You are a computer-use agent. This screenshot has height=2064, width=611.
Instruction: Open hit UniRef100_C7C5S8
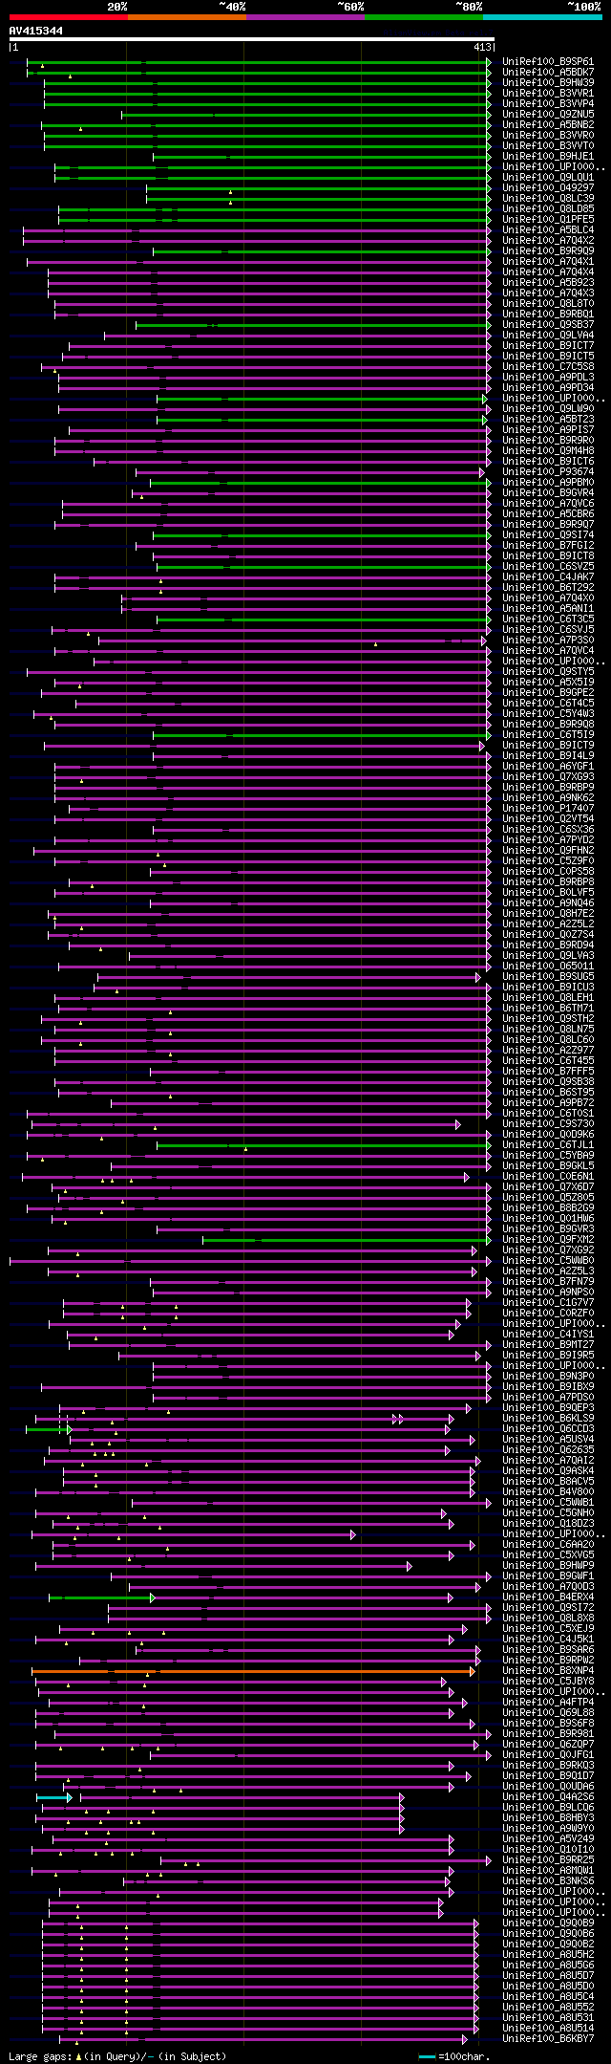click(x=548, y=367)
